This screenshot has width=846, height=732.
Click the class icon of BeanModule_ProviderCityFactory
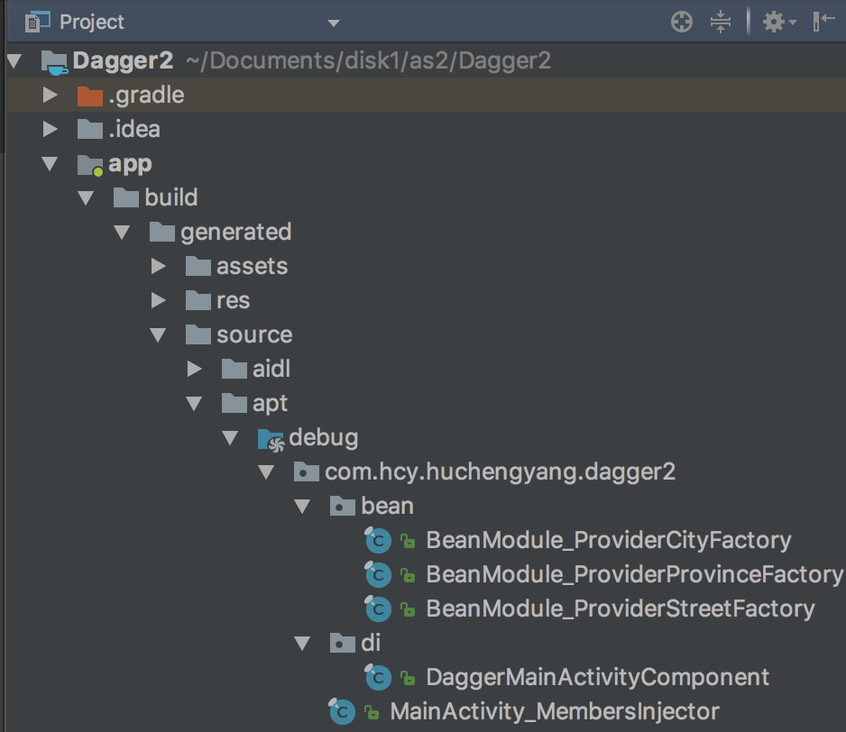point(378,540)
